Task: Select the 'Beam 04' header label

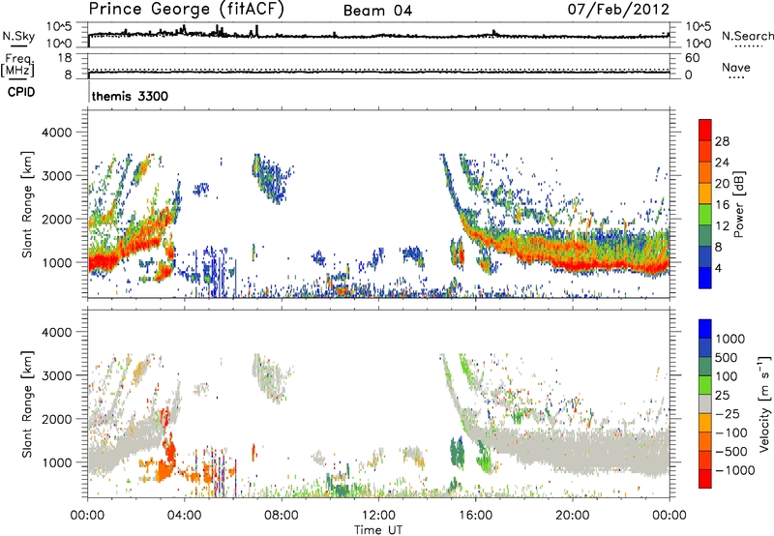Action: pyautogui.click(x=377, y=11)
